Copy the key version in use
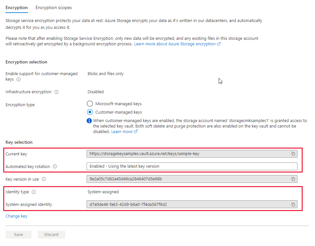The width and height of the screenshot is (315, 246). click(293, 179)
